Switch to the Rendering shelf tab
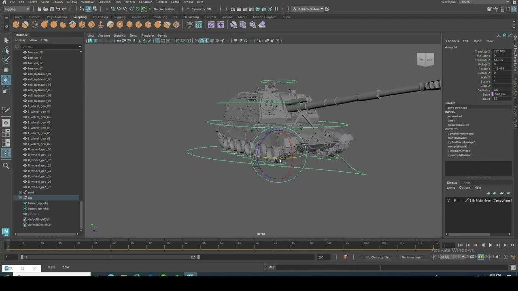 [160, 17]
